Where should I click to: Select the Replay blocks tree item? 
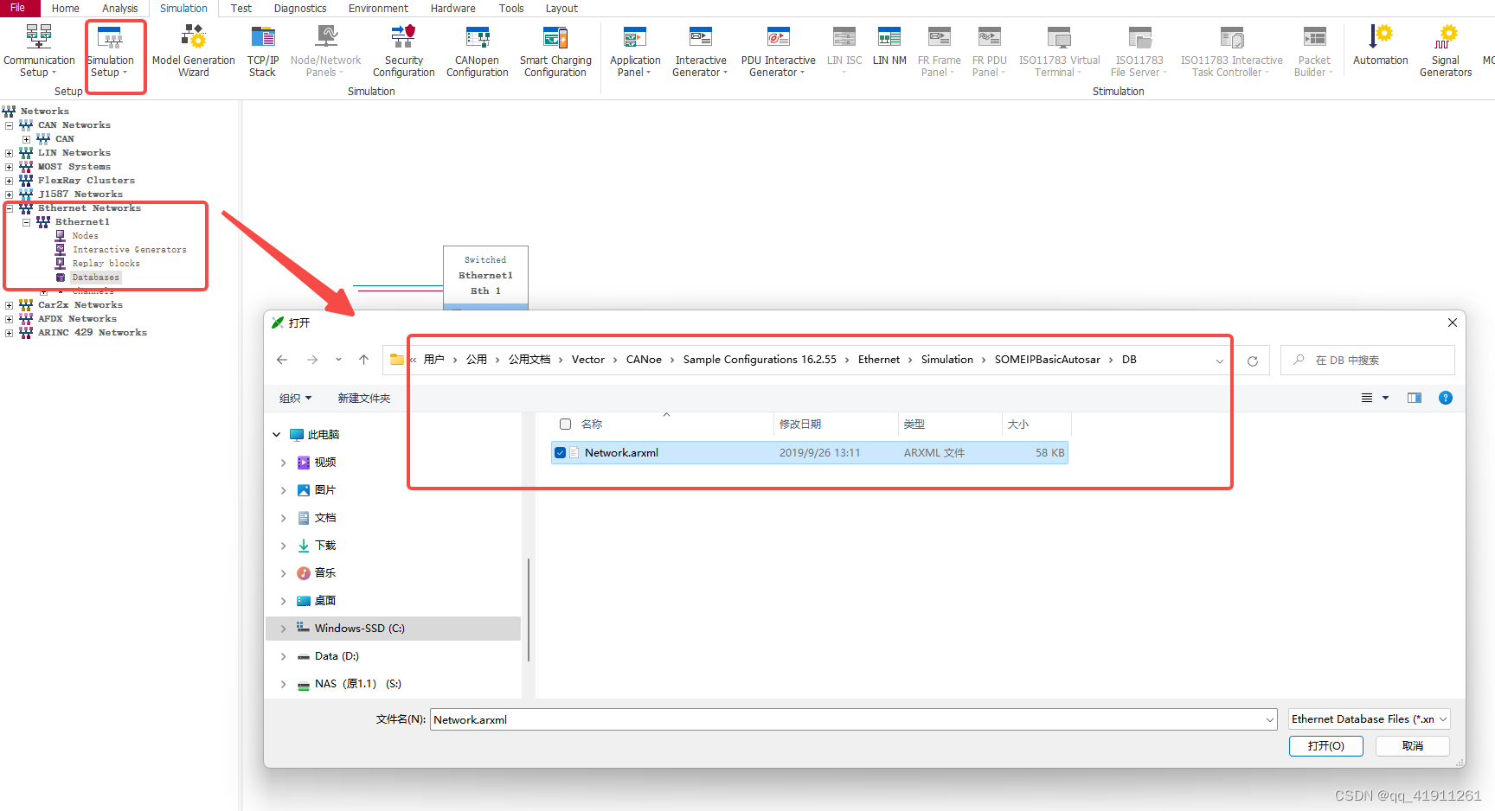(x=106, y=264)
